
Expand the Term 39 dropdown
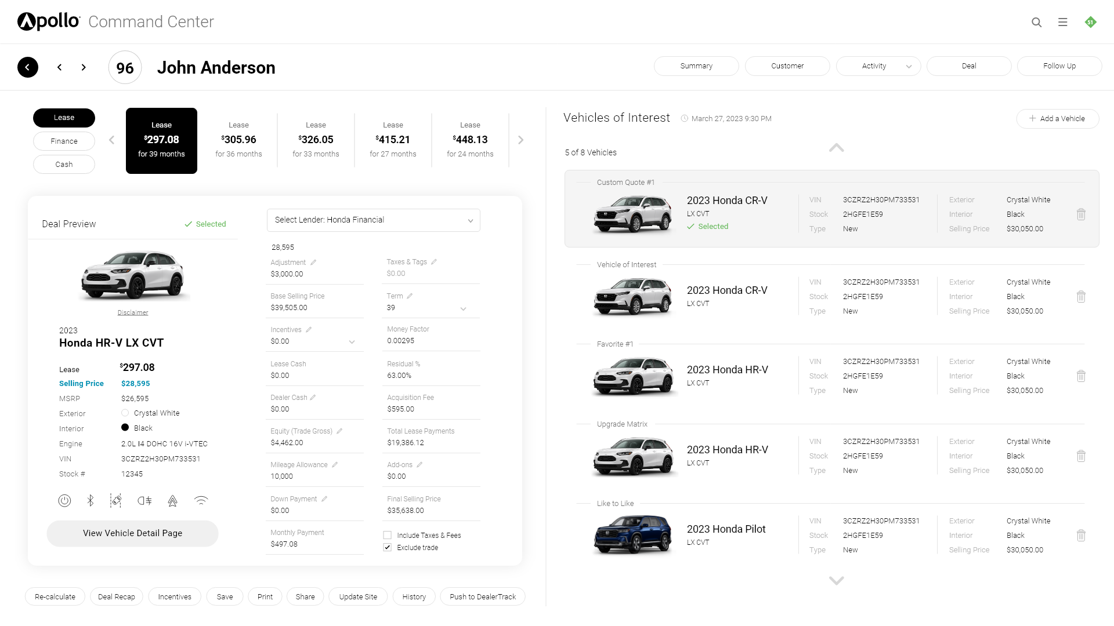[463, 309]
